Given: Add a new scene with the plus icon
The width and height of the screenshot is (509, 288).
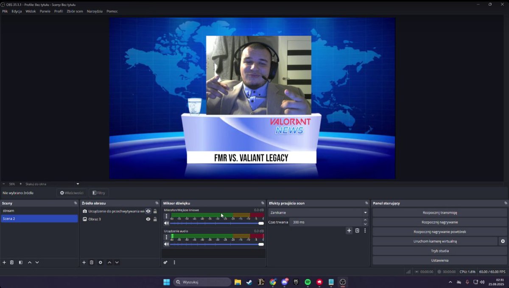Looking at the screenshot, I should tap(4, 263).
